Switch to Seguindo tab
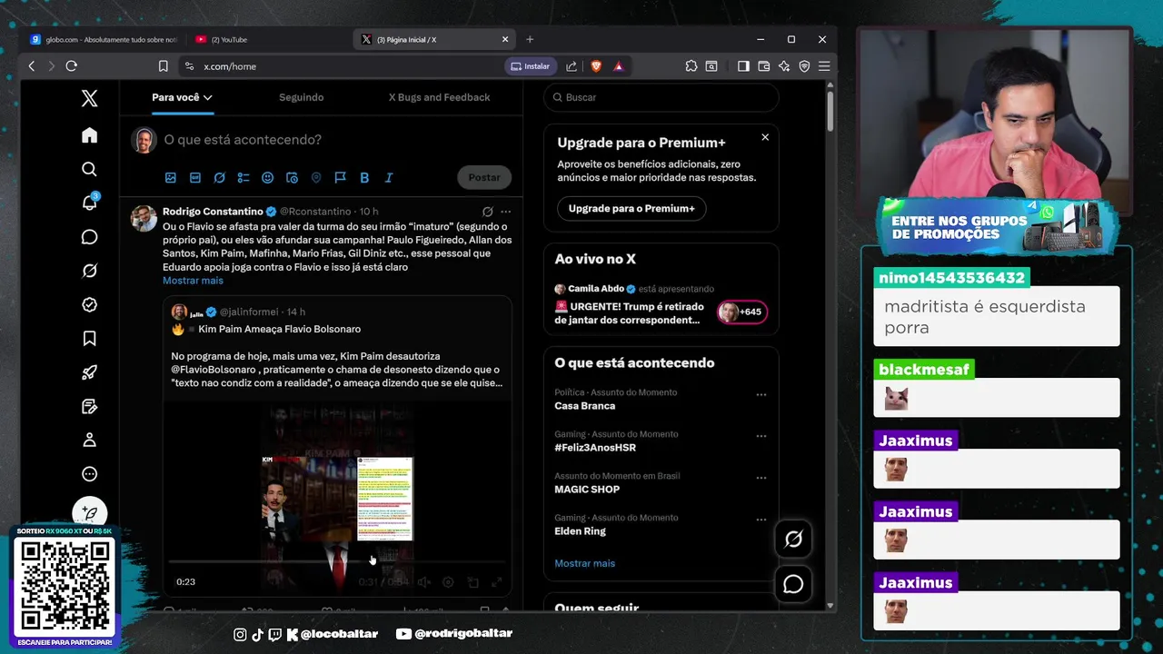Viewport: 1163px width, 654px height. pos(301,97)
